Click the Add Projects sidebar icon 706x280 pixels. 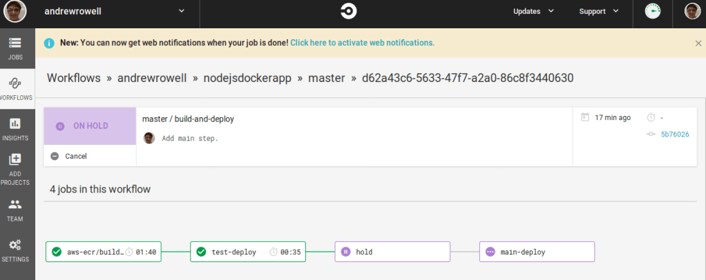(15, 168)
